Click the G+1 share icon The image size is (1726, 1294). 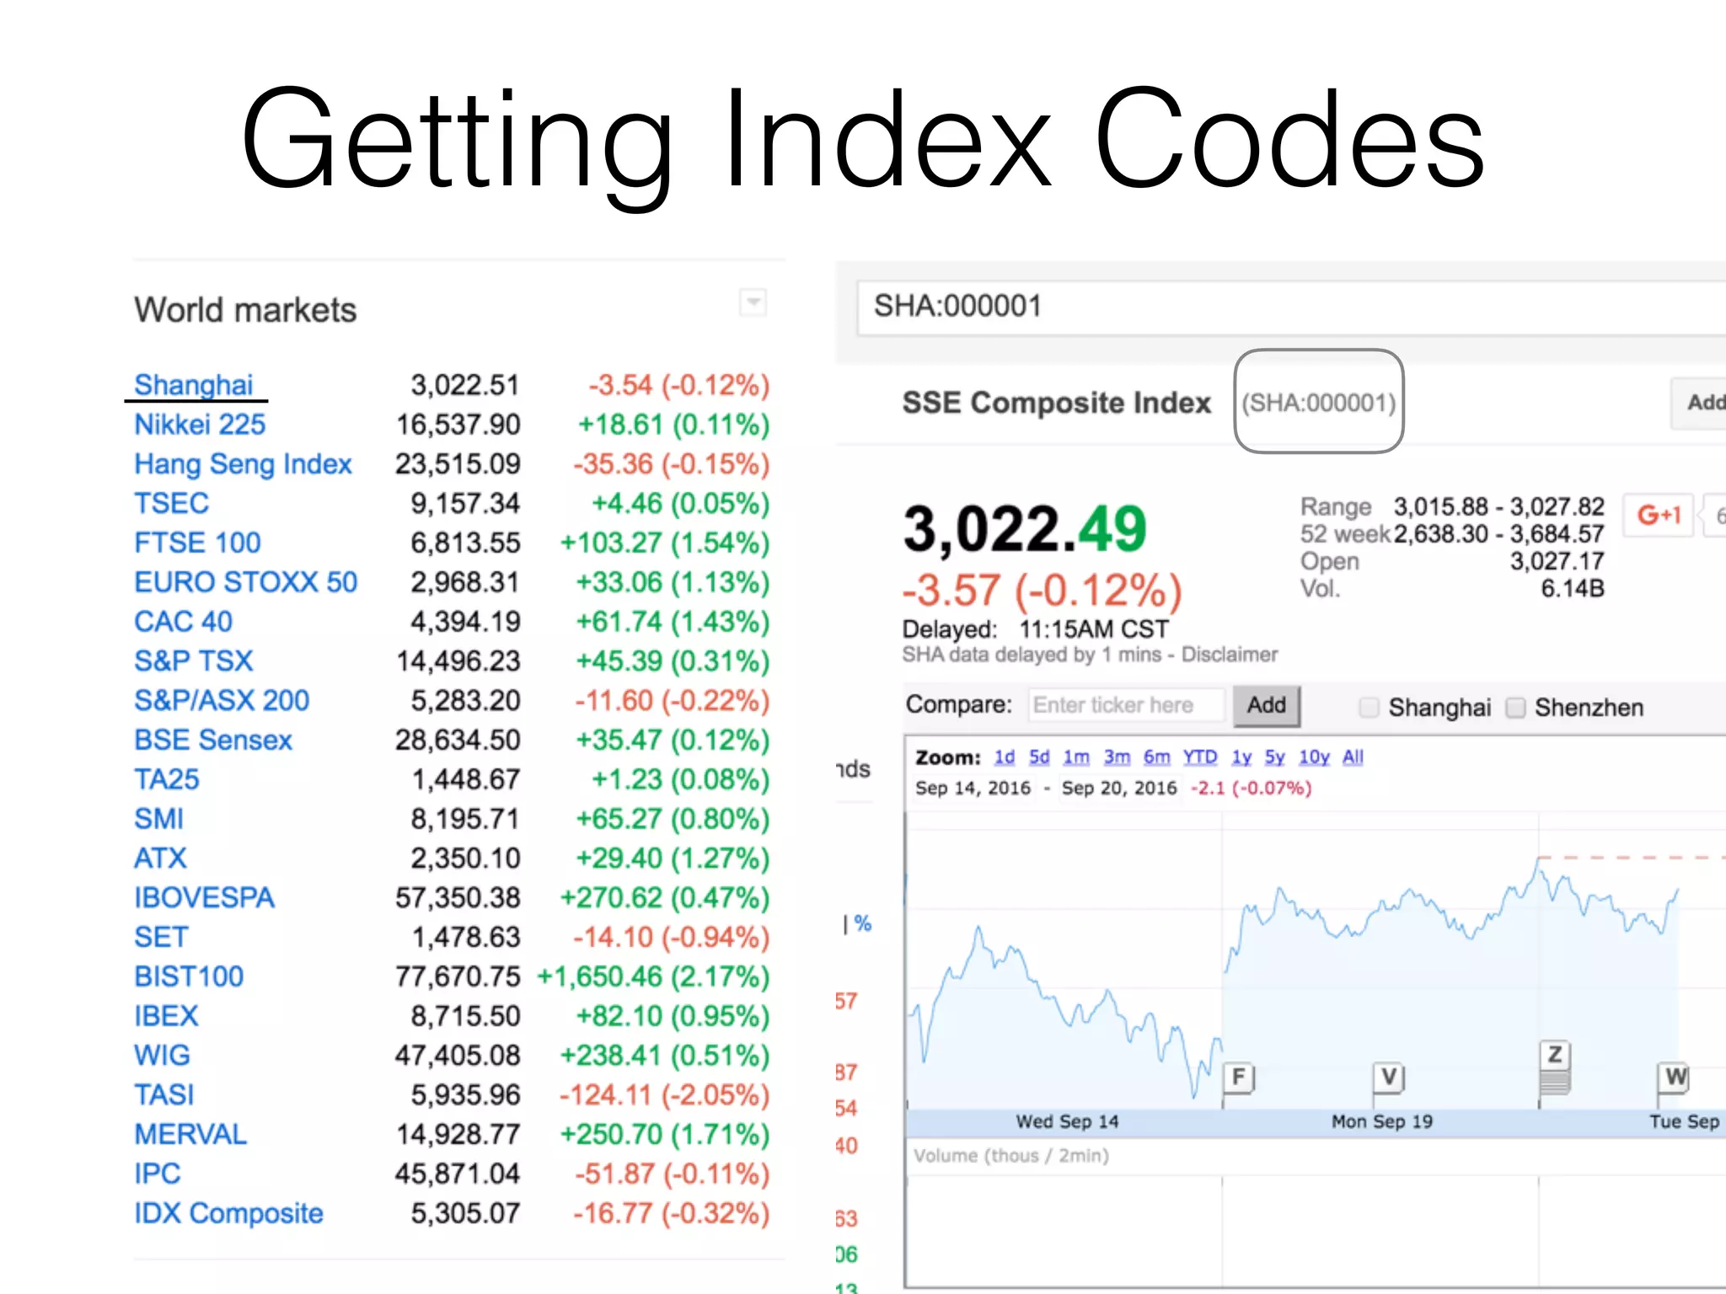pos(1658,515)
